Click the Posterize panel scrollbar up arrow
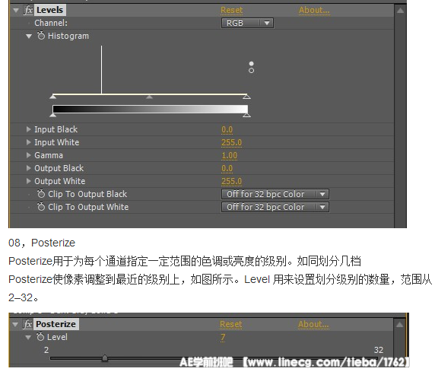This screenshot has width=435, height=375. click(399, 324)
